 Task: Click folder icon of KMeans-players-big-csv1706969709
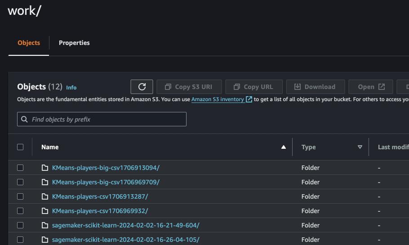[x=45, y=182]
